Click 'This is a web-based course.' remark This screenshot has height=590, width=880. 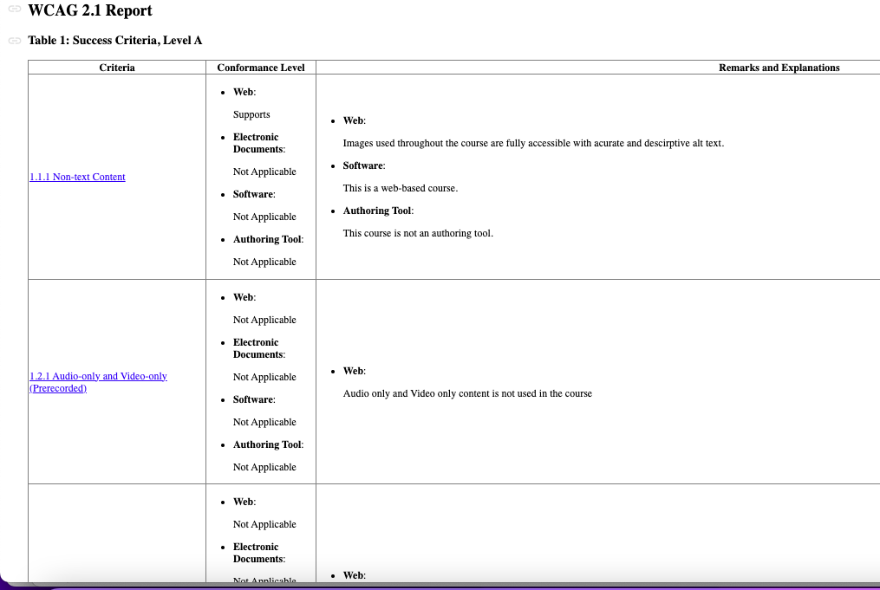pyautogui.click(x=401, y=188)
